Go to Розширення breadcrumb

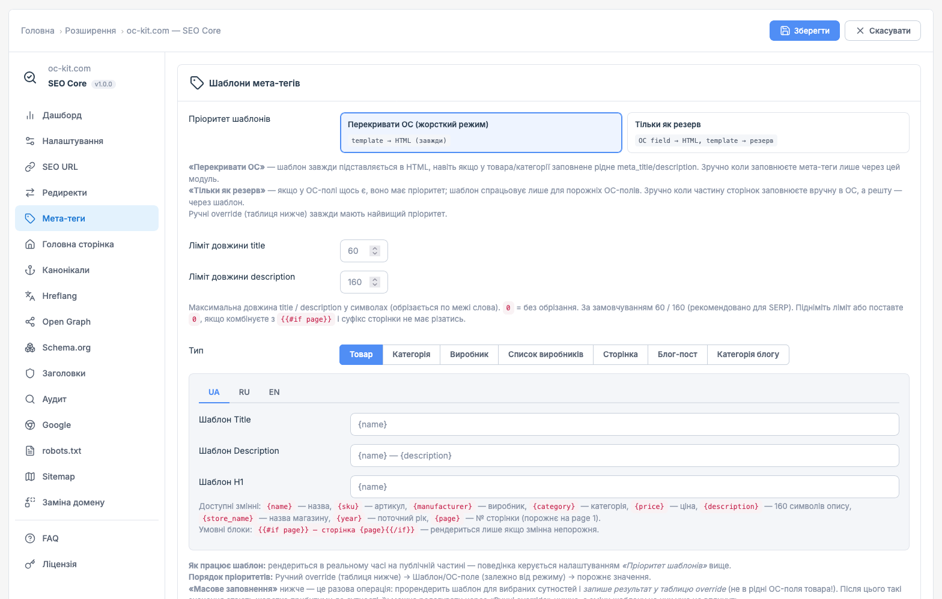91,31
